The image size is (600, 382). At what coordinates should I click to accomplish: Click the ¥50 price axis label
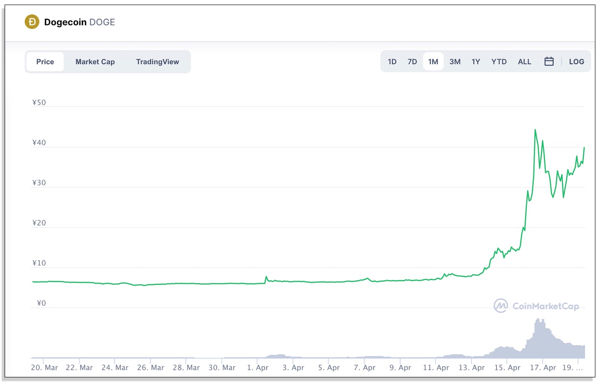click(39, 102)
